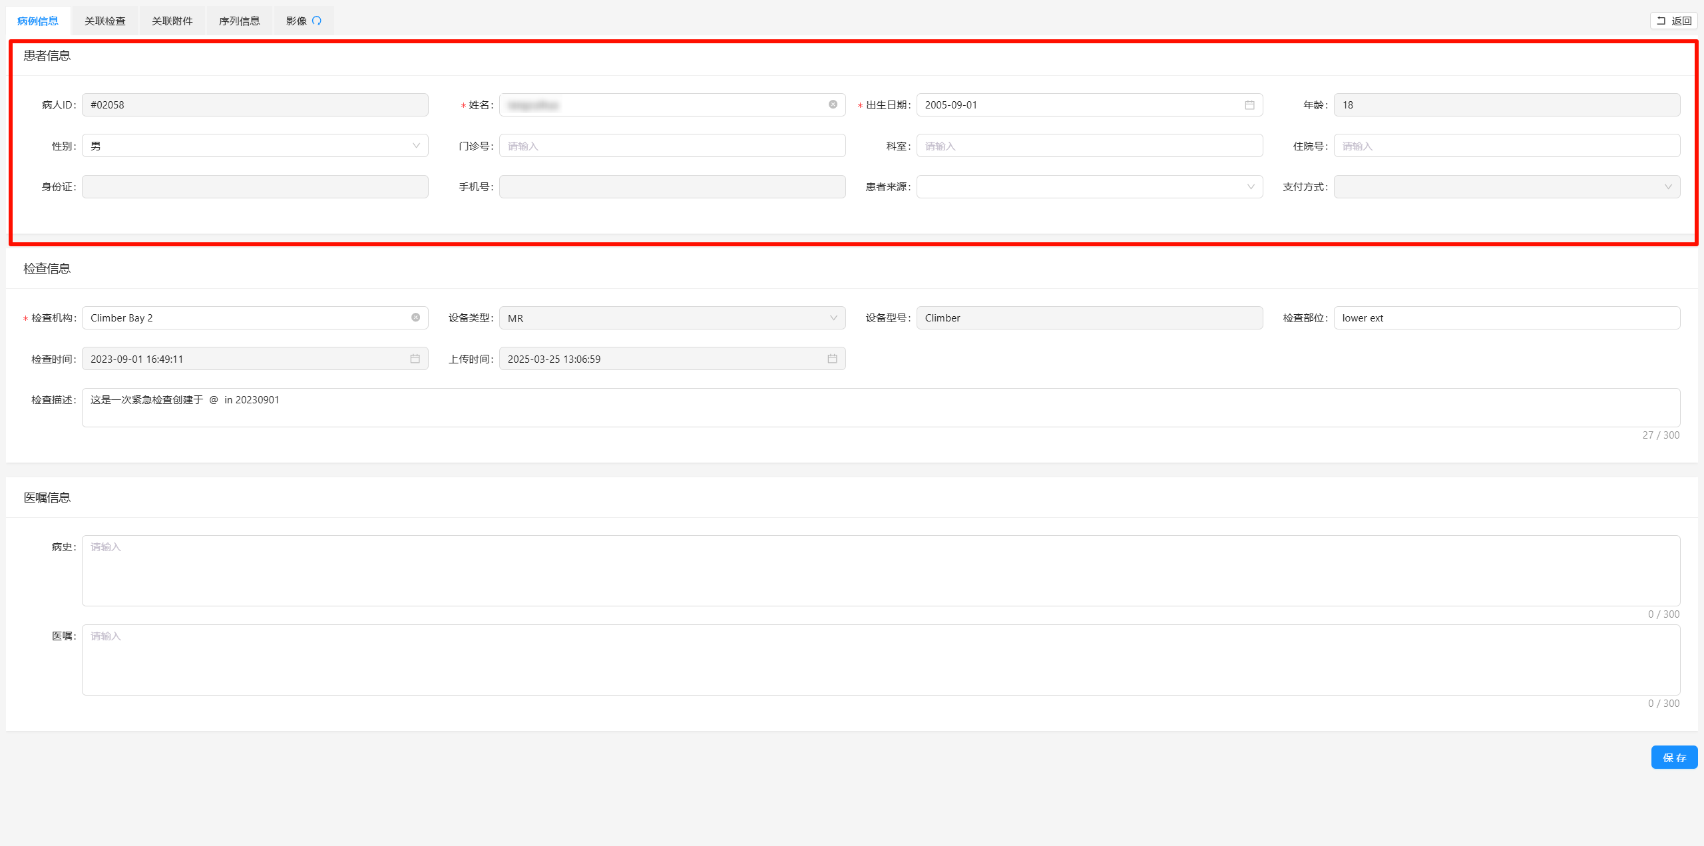Click into the 科室 department field
This screenshot has width=1704, height=846.
[x=1089, y=146]
